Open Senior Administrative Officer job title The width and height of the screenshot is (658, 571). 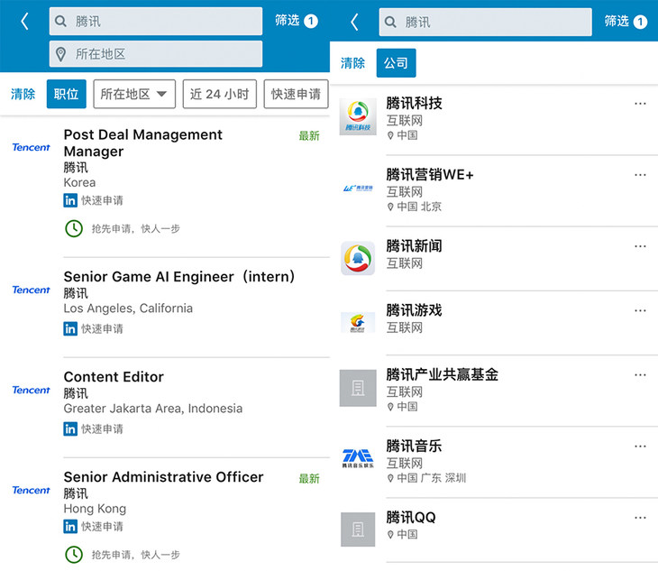(x=164, y=477)
